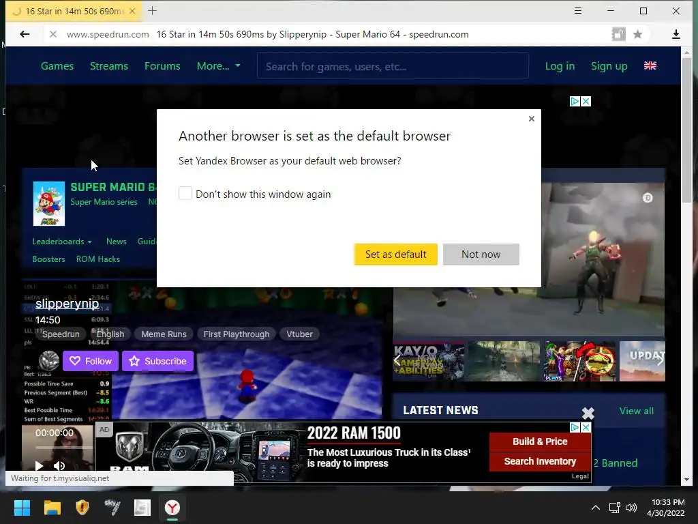Click Build & Price on RAM ad
Viewport: 698px width, 524px height.
540,441
